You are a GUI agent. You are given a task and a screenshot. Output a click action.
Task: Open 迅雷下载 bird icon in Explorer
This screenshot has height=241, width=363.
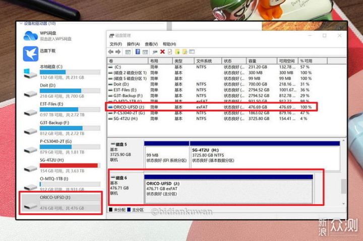(31, 54)
